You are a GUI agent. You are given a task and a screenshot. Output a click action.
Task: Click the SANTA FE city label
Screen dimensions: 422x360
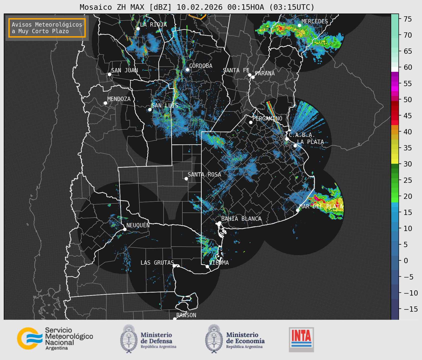coord(236,70)
